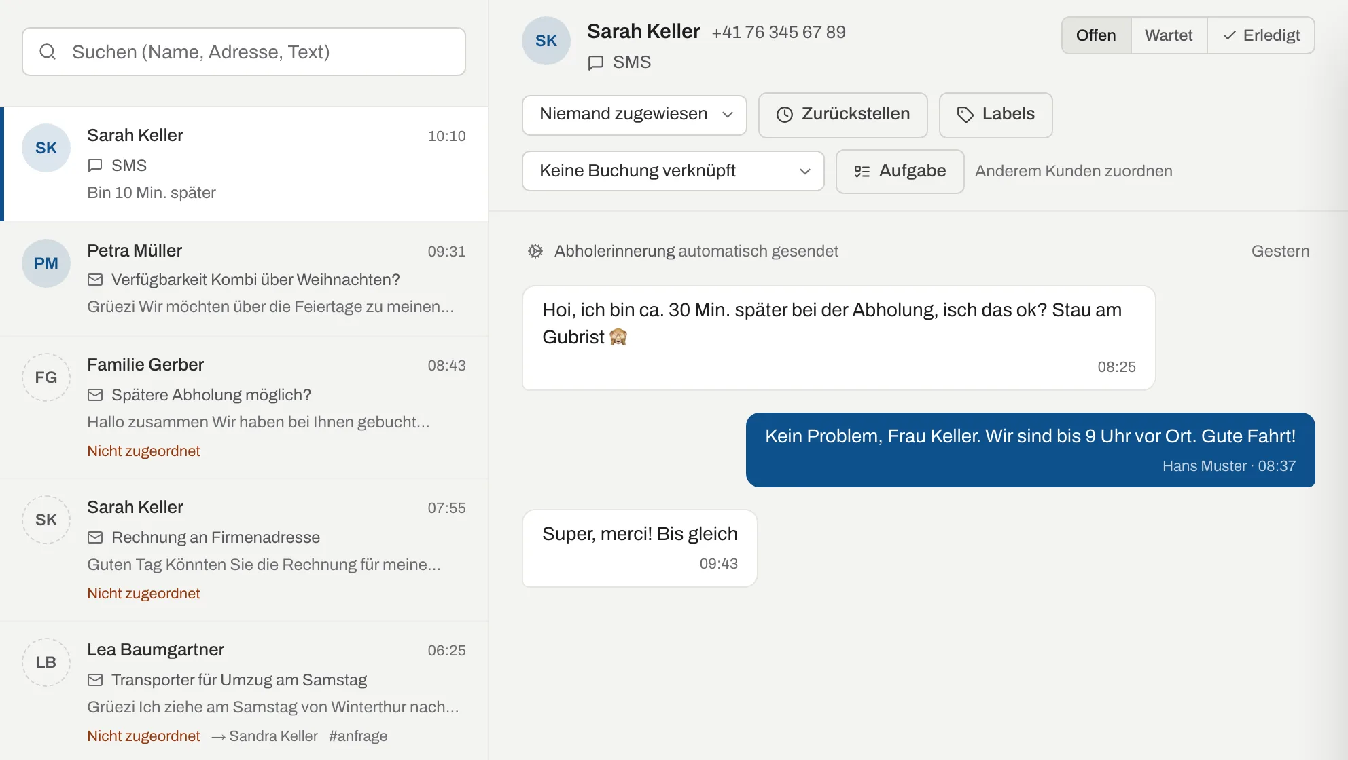Open the Niemand zugewiesen assignee dropdown
The width and height of the screenshot is (1348, 760).
tap(634, 115)
